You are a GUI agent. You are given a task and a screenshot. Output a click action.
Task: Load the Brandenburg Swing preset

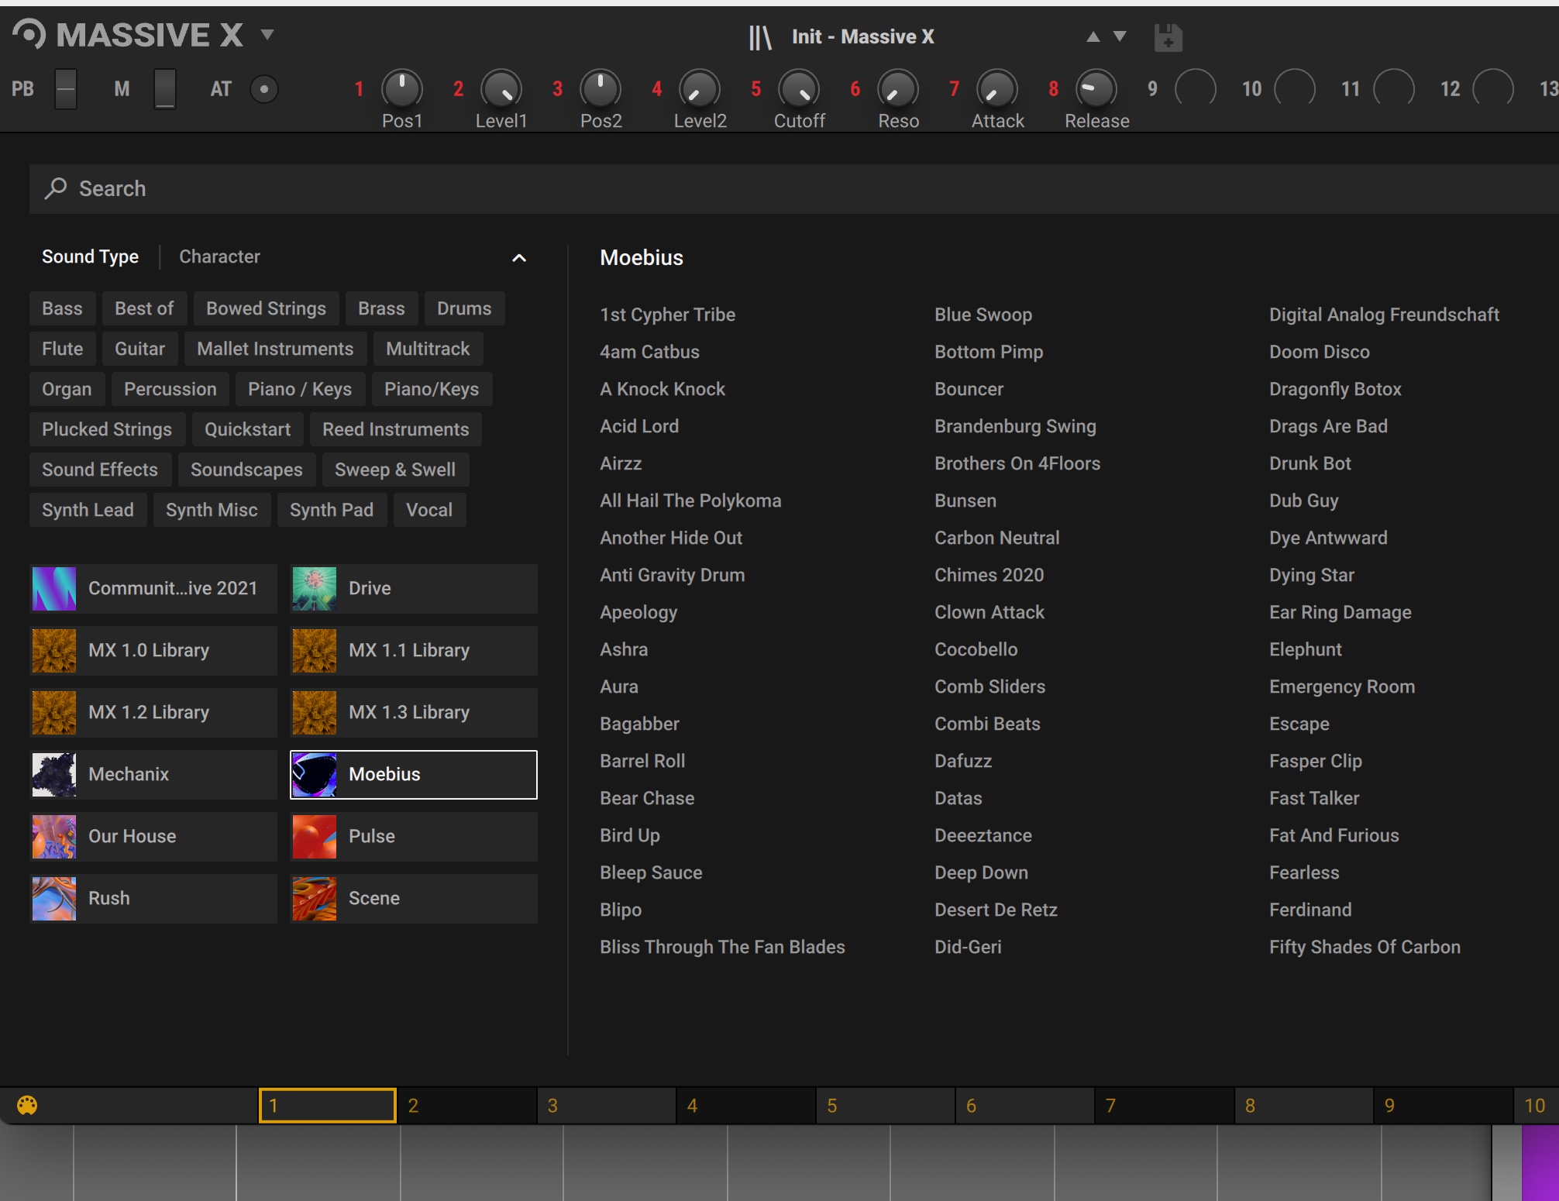click(x=1015, y=426)
